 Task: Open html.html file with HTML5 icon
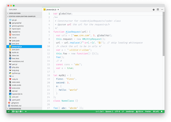(16, 35)
